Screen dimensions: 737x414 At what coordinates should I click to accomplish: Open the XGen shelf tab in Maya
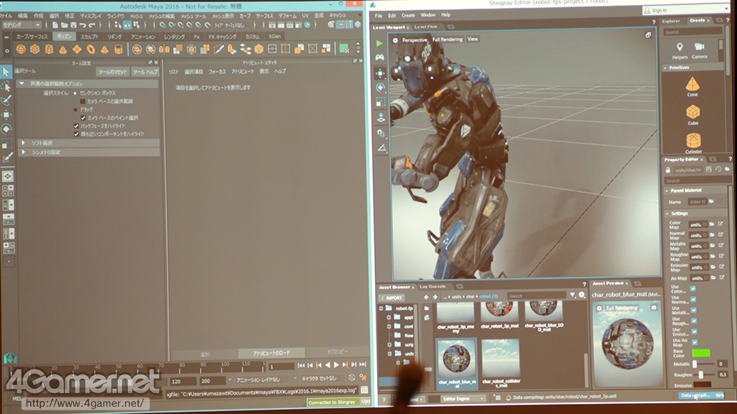coord(274,36)
